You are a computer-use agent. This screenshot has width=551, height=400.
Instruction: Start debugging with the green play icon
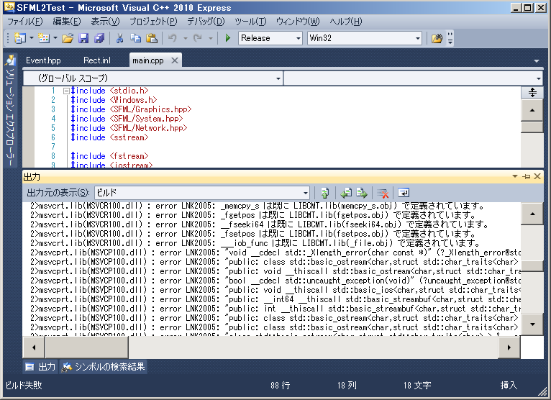click(x=228, y=38)
